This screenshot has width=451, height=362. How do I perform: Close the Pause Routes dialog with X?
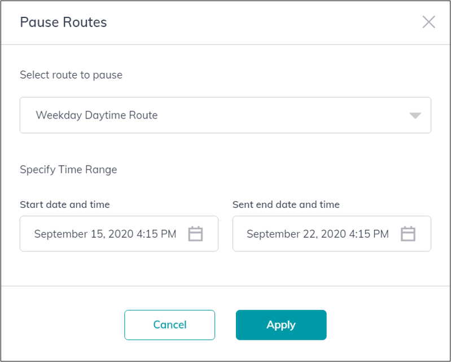pyautogui.click(x=428, y=22)
